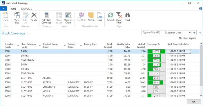Select the HOME ribbon tab
Image resolution: width=203 pixels, height=106 pixels.
pos(13,9)
